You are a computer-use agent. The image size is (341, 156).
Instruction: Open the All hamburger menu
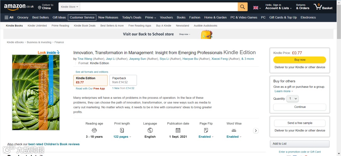[x=9, y=18]
